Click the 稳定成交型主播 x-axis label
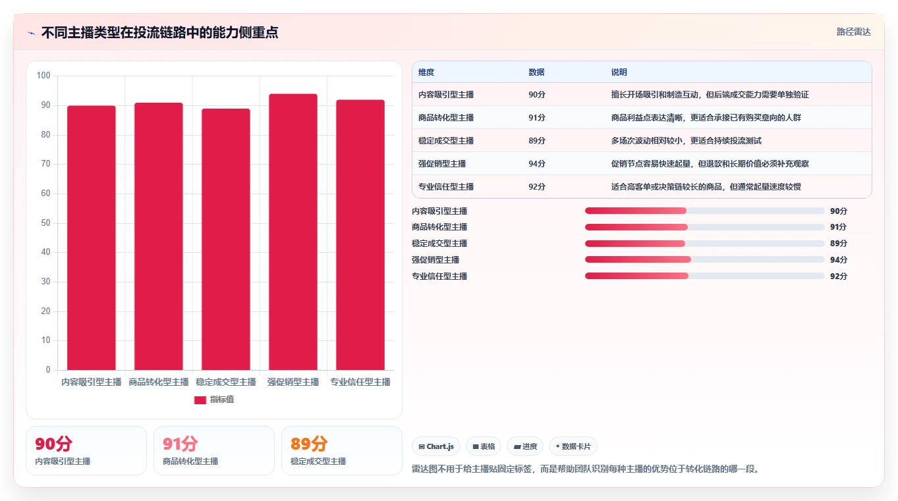 pos(226,382)
